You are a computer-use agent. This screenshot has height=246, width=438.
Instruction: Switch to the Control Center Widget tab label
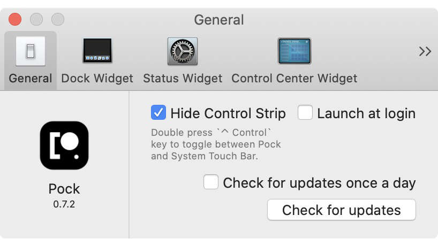point(294,79)
